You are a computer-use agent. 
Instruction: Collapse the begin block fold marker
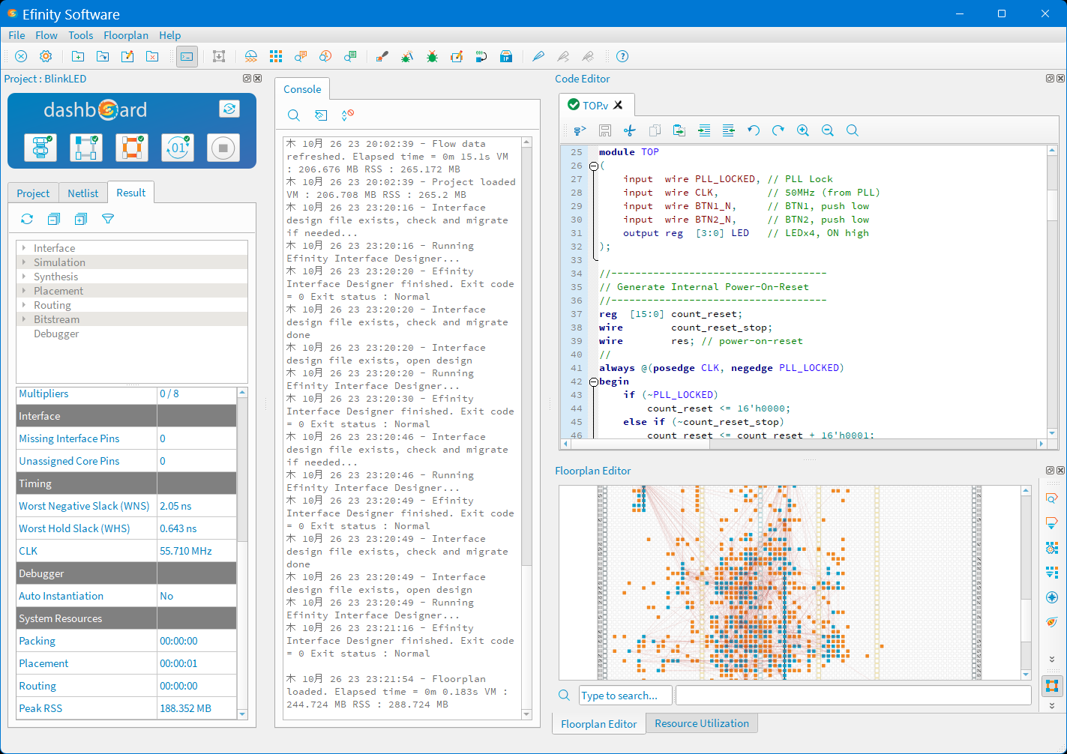pos(594,381)
